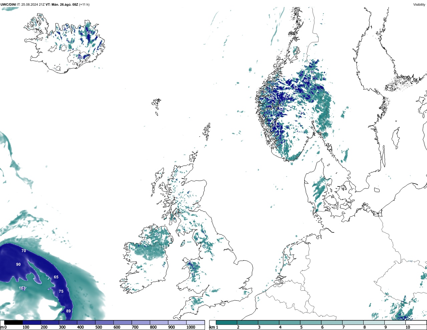Select the '46' value over Norway
This screenshot has width=427, height=330.
306,81
